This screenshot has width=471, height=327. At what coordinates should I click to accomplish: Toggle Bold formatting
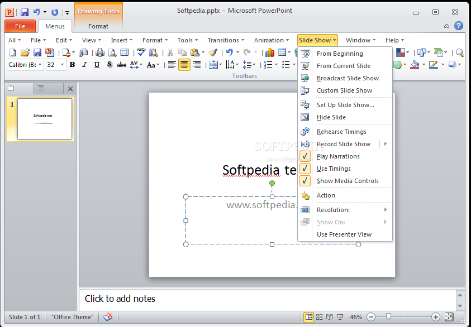click(x=72, y=65)
